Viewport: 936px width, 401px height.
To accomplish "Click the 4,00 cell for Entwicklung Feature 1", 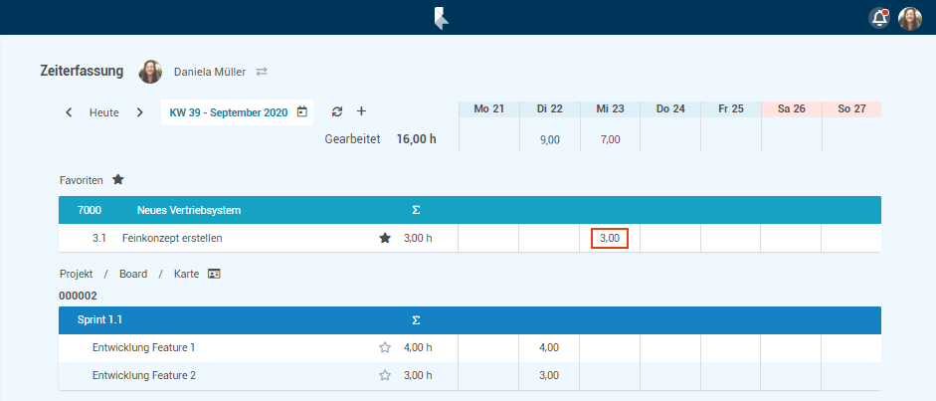I will 549,348.
